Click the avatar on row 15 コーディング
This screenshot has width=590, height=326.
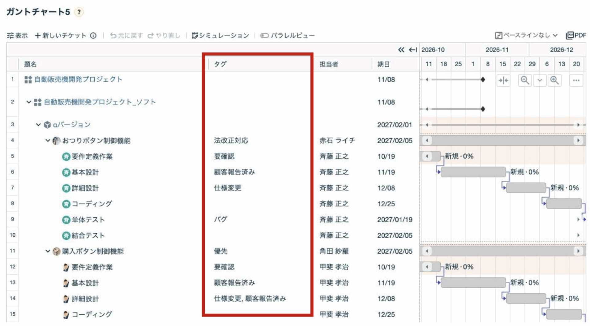[x=66, y=315]
